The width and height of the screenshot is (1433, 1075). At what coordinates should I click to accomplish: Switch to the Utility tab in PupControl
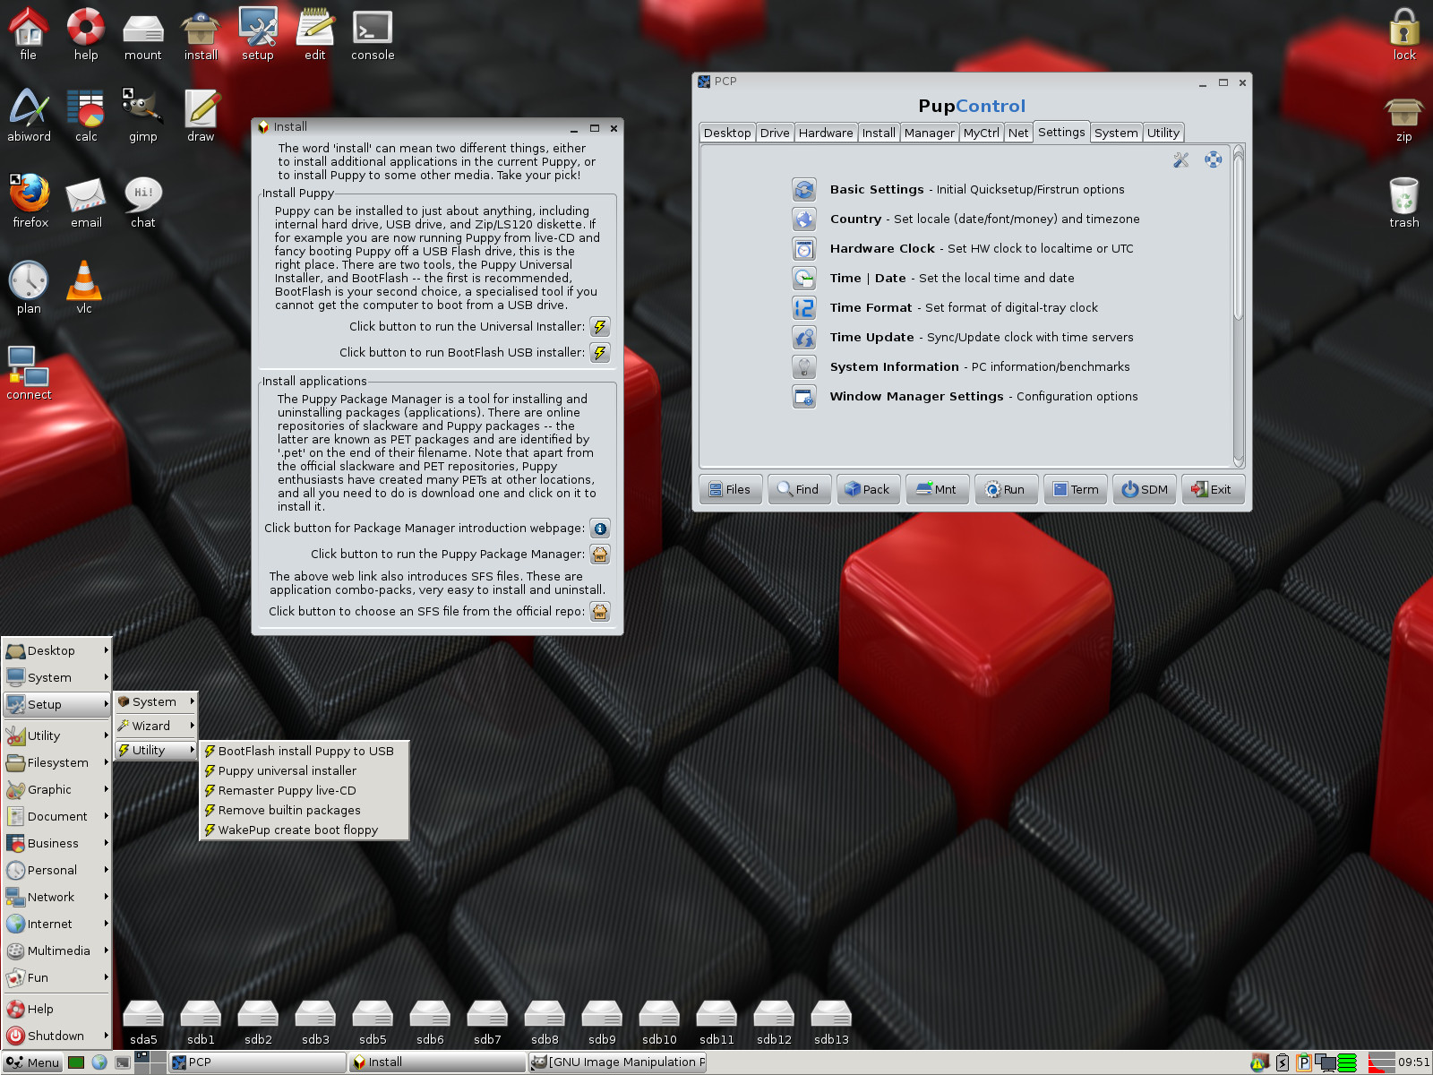[1163, 133]
